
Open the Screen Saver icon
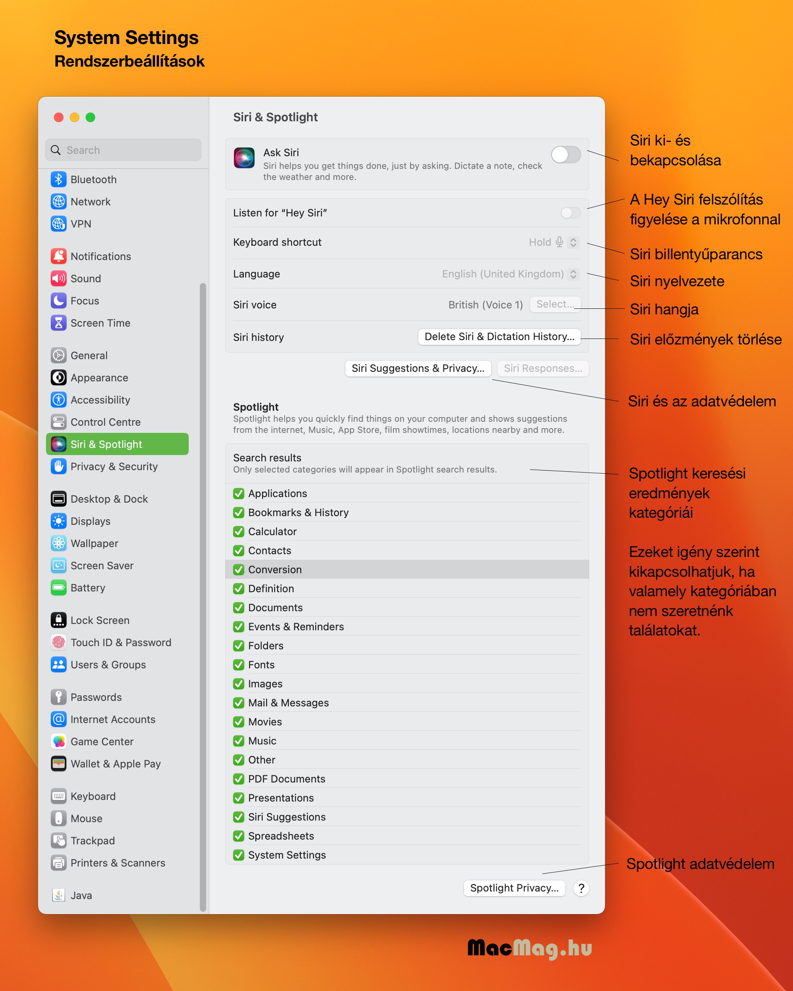[58, 565]
